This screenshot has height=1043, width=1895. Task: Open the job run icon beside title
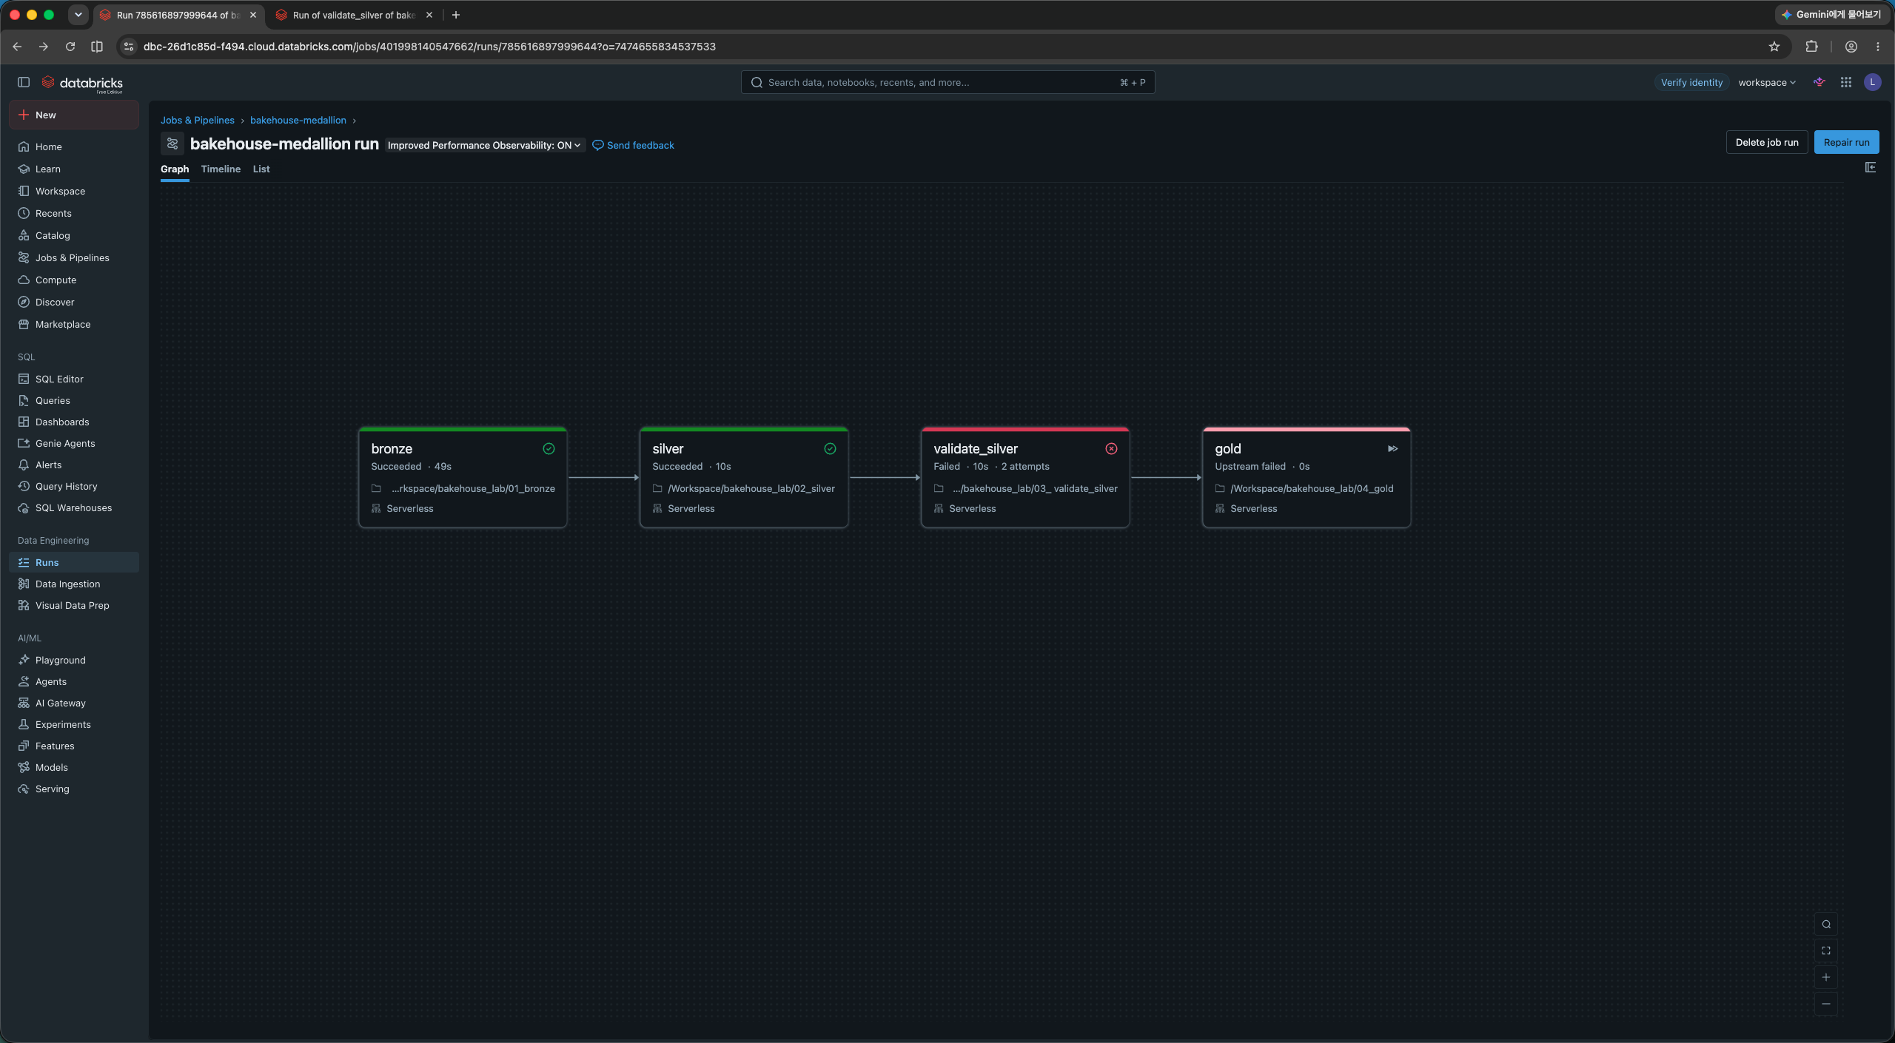point(172,144)
